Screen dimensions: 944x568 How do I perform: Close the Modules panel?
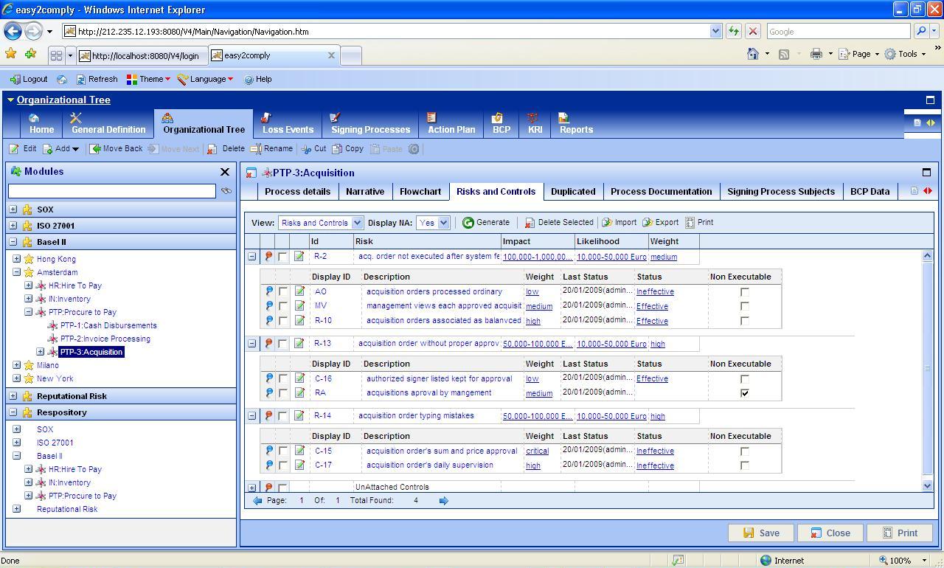(x=225, y=172)
